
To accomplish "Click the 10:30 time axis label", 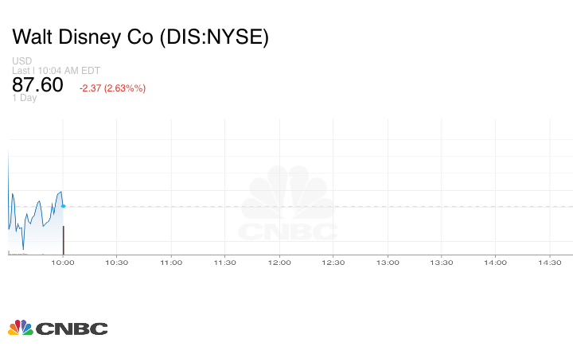I will click(x=117, y=263).
